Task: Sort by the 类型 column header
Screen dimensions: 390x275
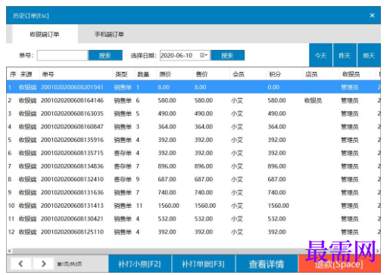Action: [x=123, y=74]
